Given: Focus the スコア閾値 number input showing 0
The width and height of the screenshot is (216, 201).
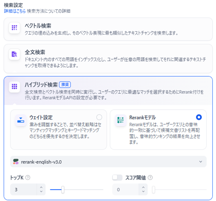Looking at the screenshot, I should [x=126, y=190].
